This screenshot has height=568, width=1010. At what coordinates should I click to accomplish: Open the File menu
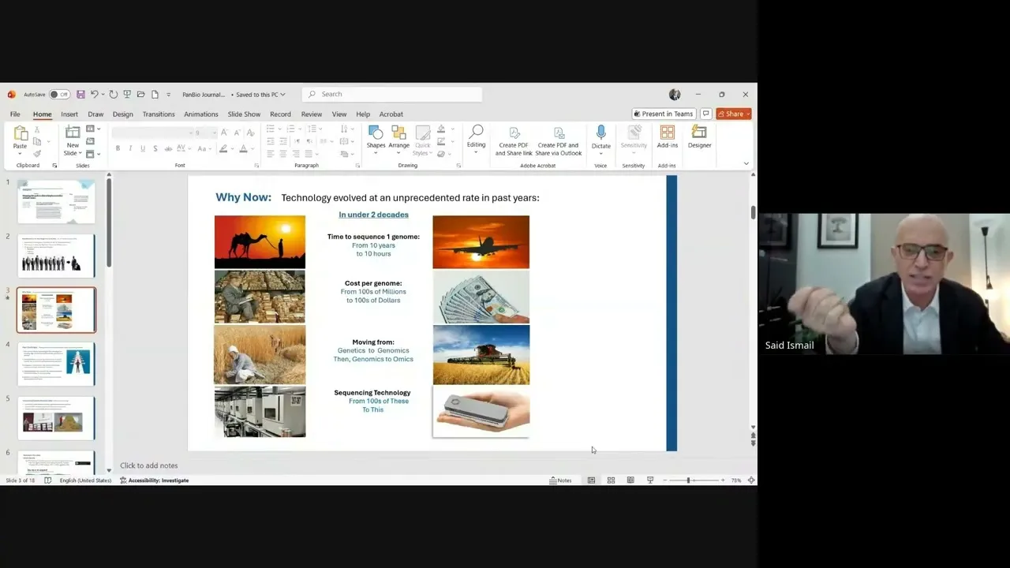pos(15,114)
